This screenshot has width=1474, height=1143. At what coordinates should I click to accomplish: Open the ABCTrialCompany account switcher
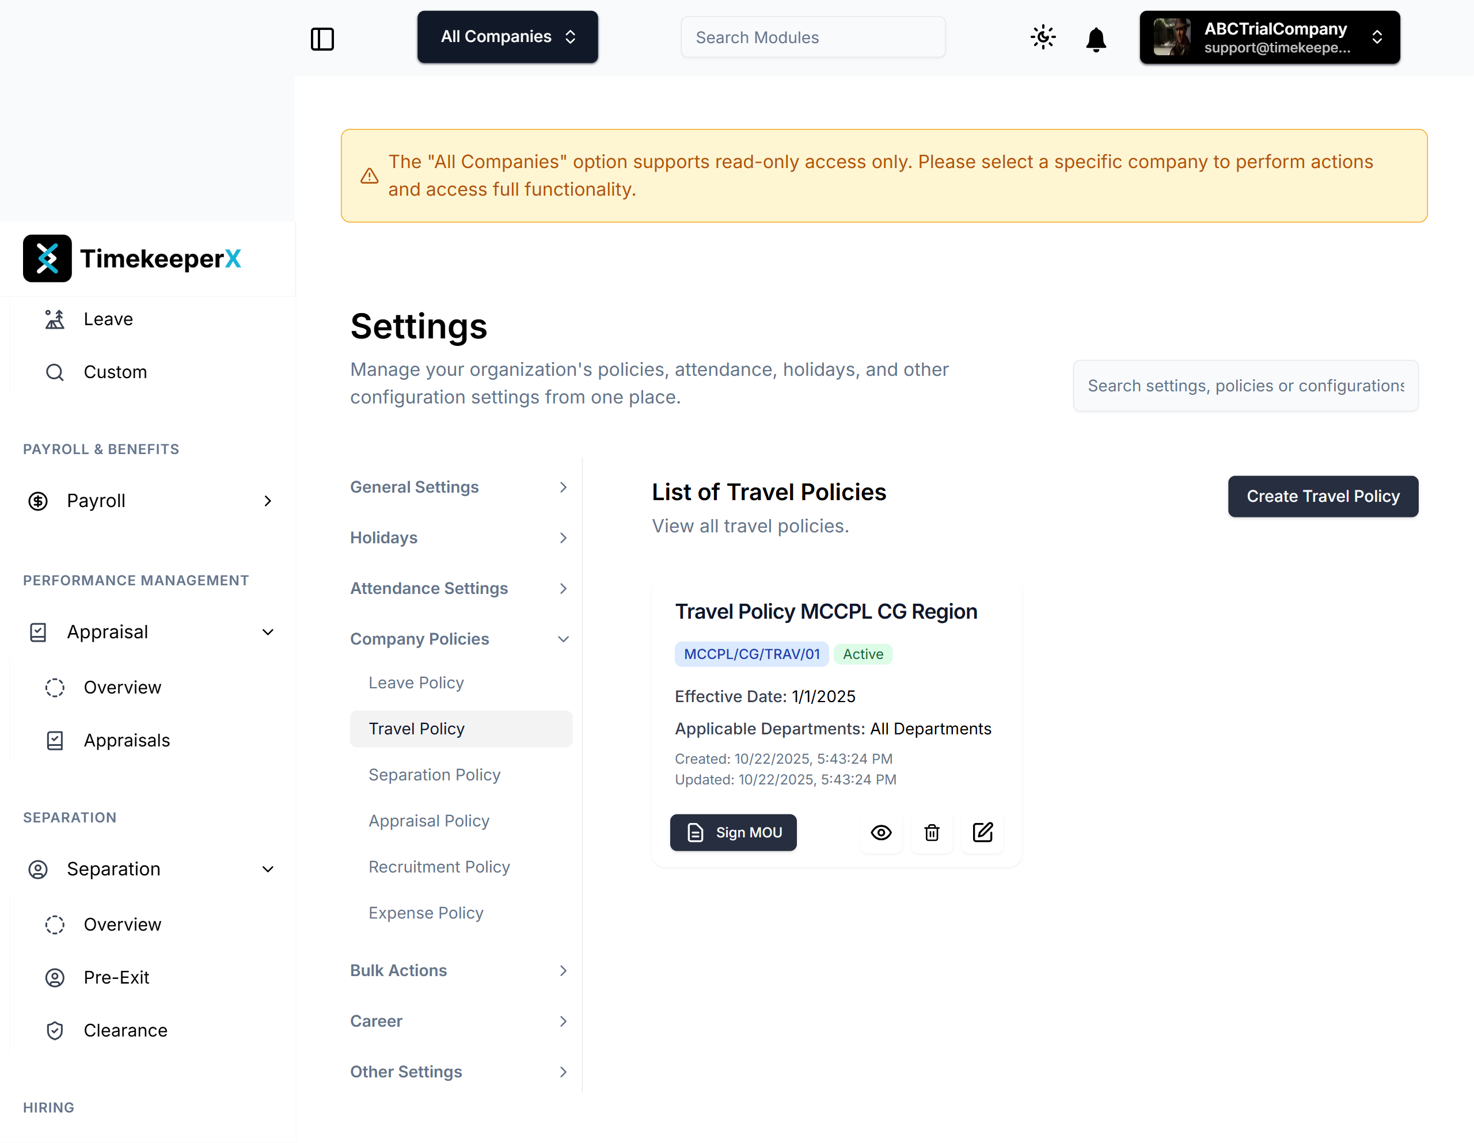1270,37
